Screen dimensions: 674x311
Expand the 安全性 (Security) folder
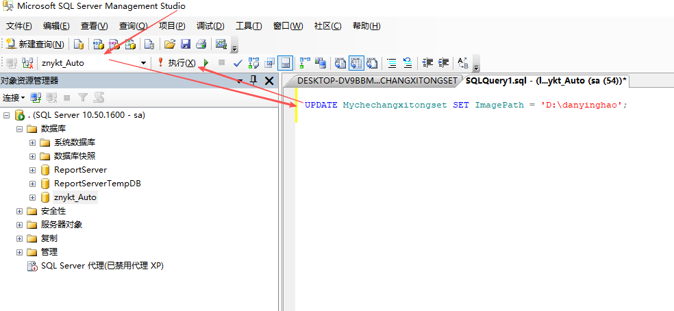pos(19,211)
